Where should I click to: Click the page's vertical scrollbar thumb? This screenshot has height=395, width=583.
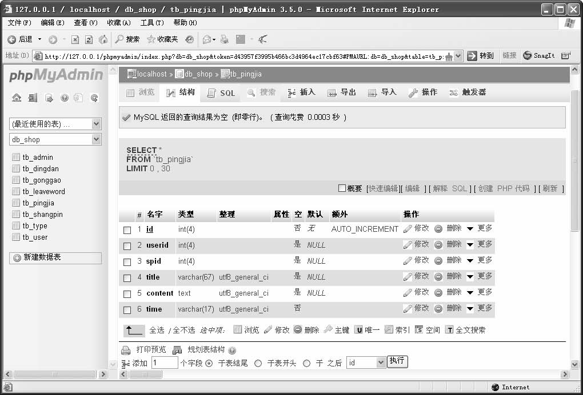pyautogui.click(x=574, y=161)
